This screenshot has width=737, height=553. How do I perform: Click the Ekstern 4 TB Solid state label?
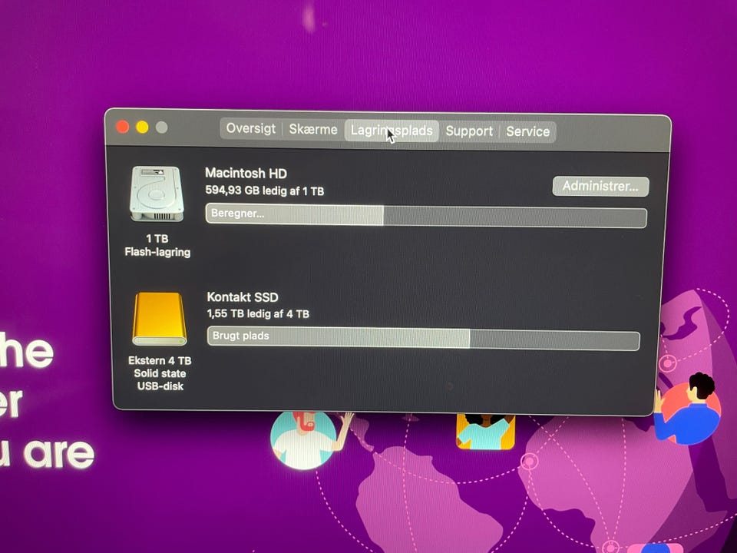tap(160, 373)
